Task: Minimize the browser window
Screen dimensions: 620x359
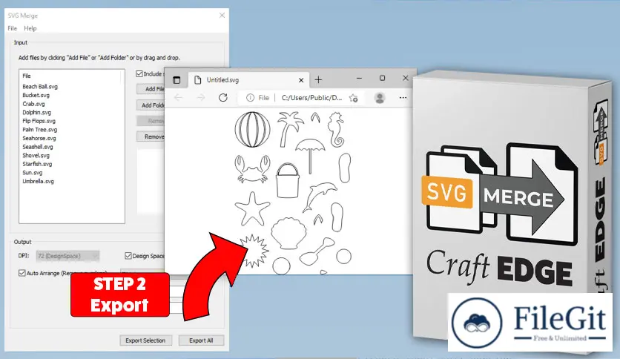Action: tap(359, 79)
